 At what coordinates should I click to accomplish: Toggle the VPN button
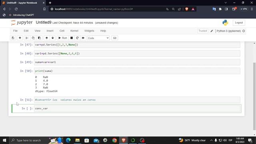[x=244, y=9]
